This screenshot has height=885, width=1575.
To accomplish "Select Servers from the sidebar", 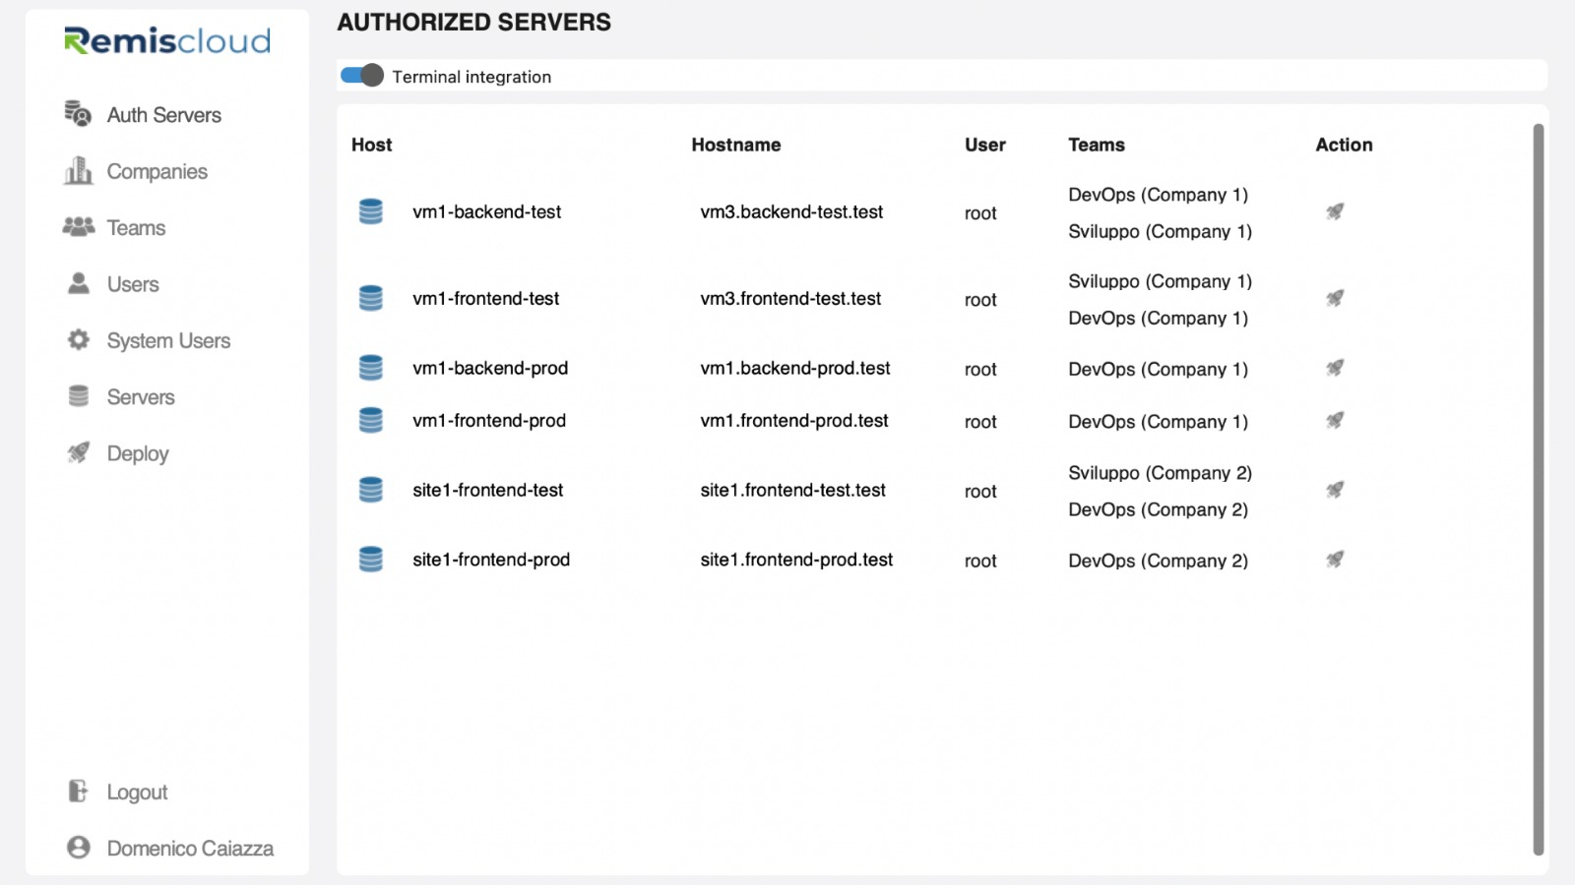I will coord(141,397).
